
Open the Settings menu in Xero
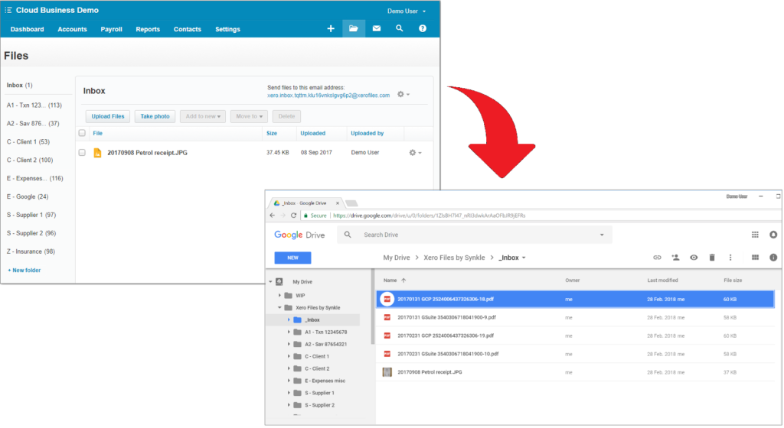[227, 30]
